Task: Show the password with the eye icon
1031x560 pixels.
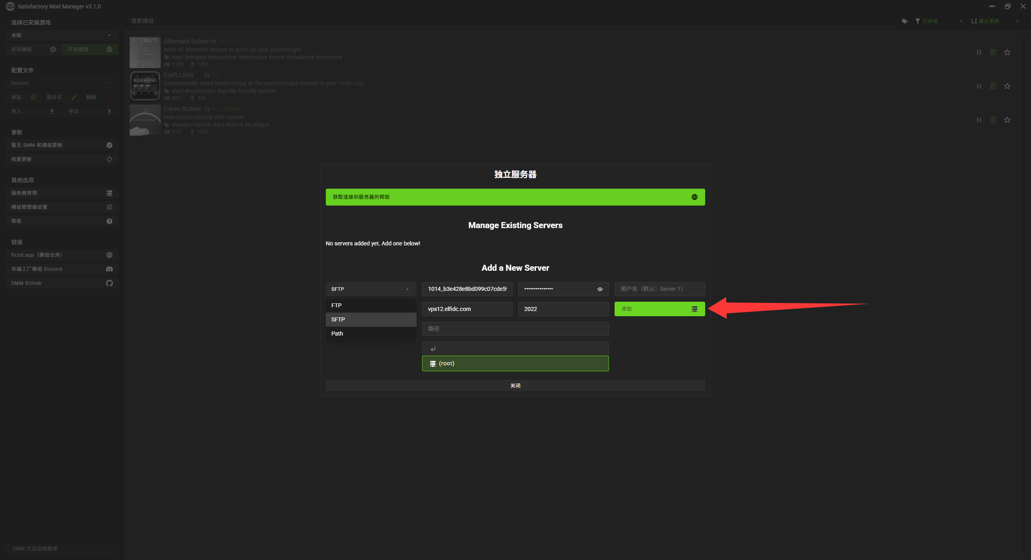Action: tap(600, 289)
